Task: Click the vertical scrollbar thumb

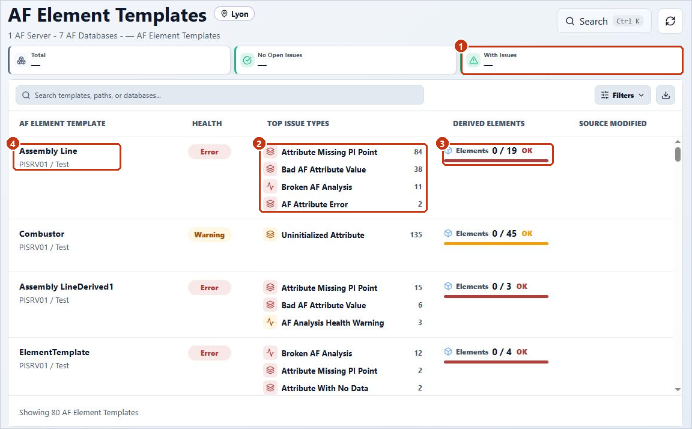Action: click(x=678, y=154)
